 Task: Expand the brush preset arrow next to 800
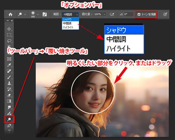tap(38, 14)
